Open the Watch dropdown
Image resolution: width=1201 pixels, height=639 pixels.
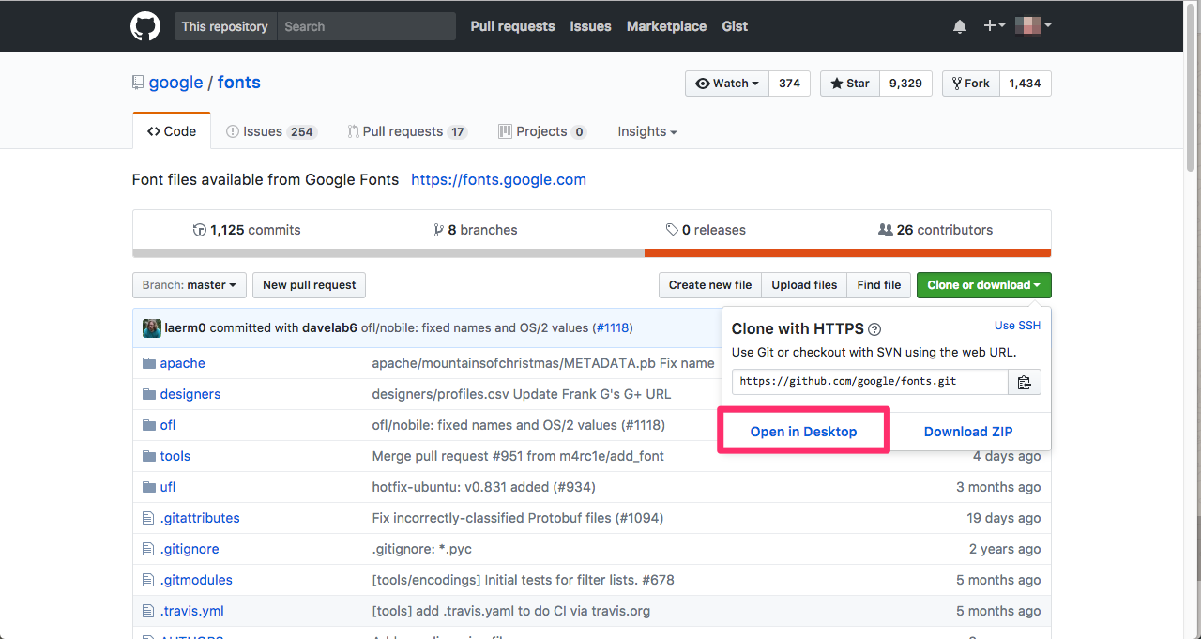click(x=727, y=84)
